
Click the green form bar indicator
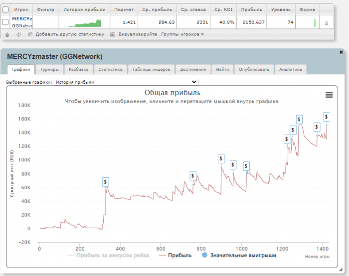tap(315, 23)
